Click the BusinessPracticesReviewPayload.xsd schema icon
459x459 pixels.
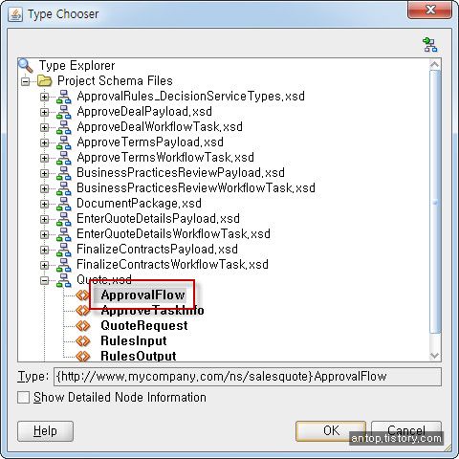coord(64,173)
